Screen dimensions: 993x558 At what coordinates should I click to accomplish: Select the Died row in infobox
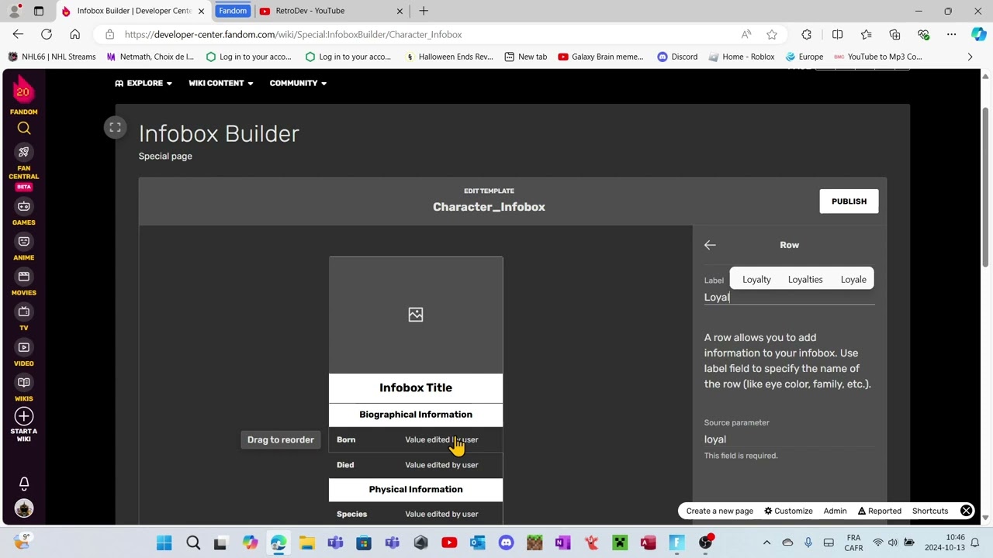416,465
